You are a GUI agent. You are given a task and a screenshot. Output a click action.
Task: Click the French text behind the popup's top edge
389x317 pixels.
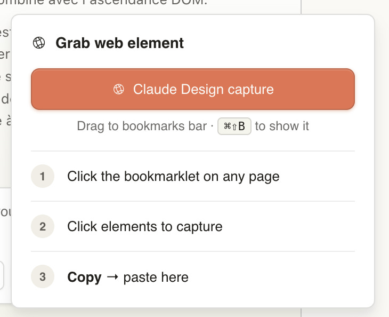coord(104,3)
